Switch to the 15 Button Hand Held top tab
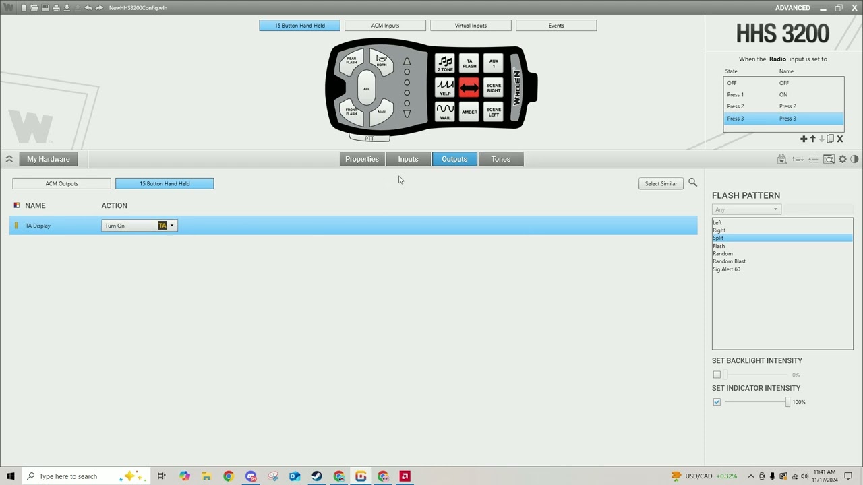863x485 pixels. (299, 26)
